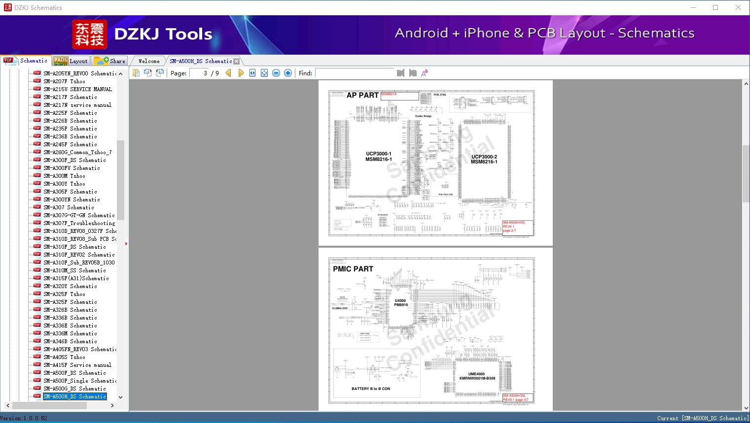Click the page number input field
750x423 pixels.
(x=199, y=73)
